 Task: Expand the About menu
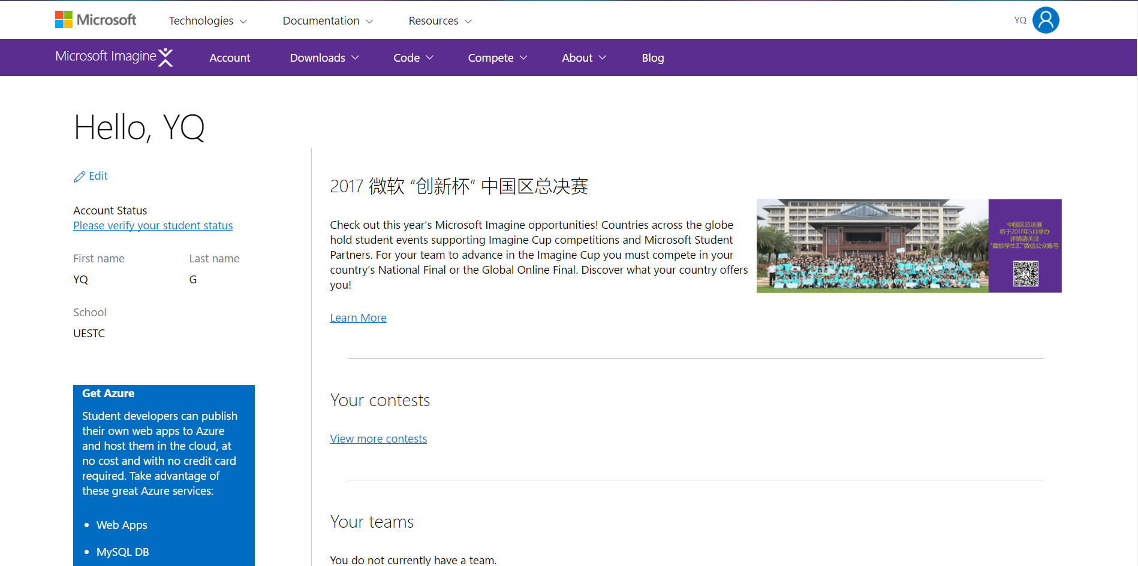583,58
